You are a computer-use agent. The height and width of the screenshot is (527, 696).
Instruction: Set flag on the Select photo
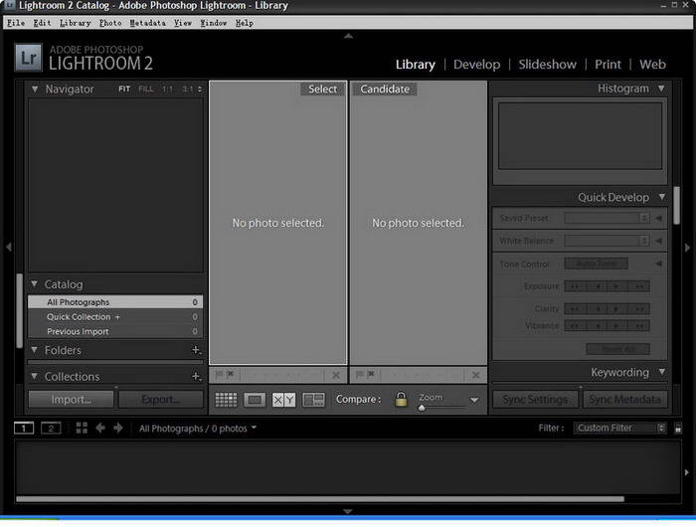(x=220, y=374)
